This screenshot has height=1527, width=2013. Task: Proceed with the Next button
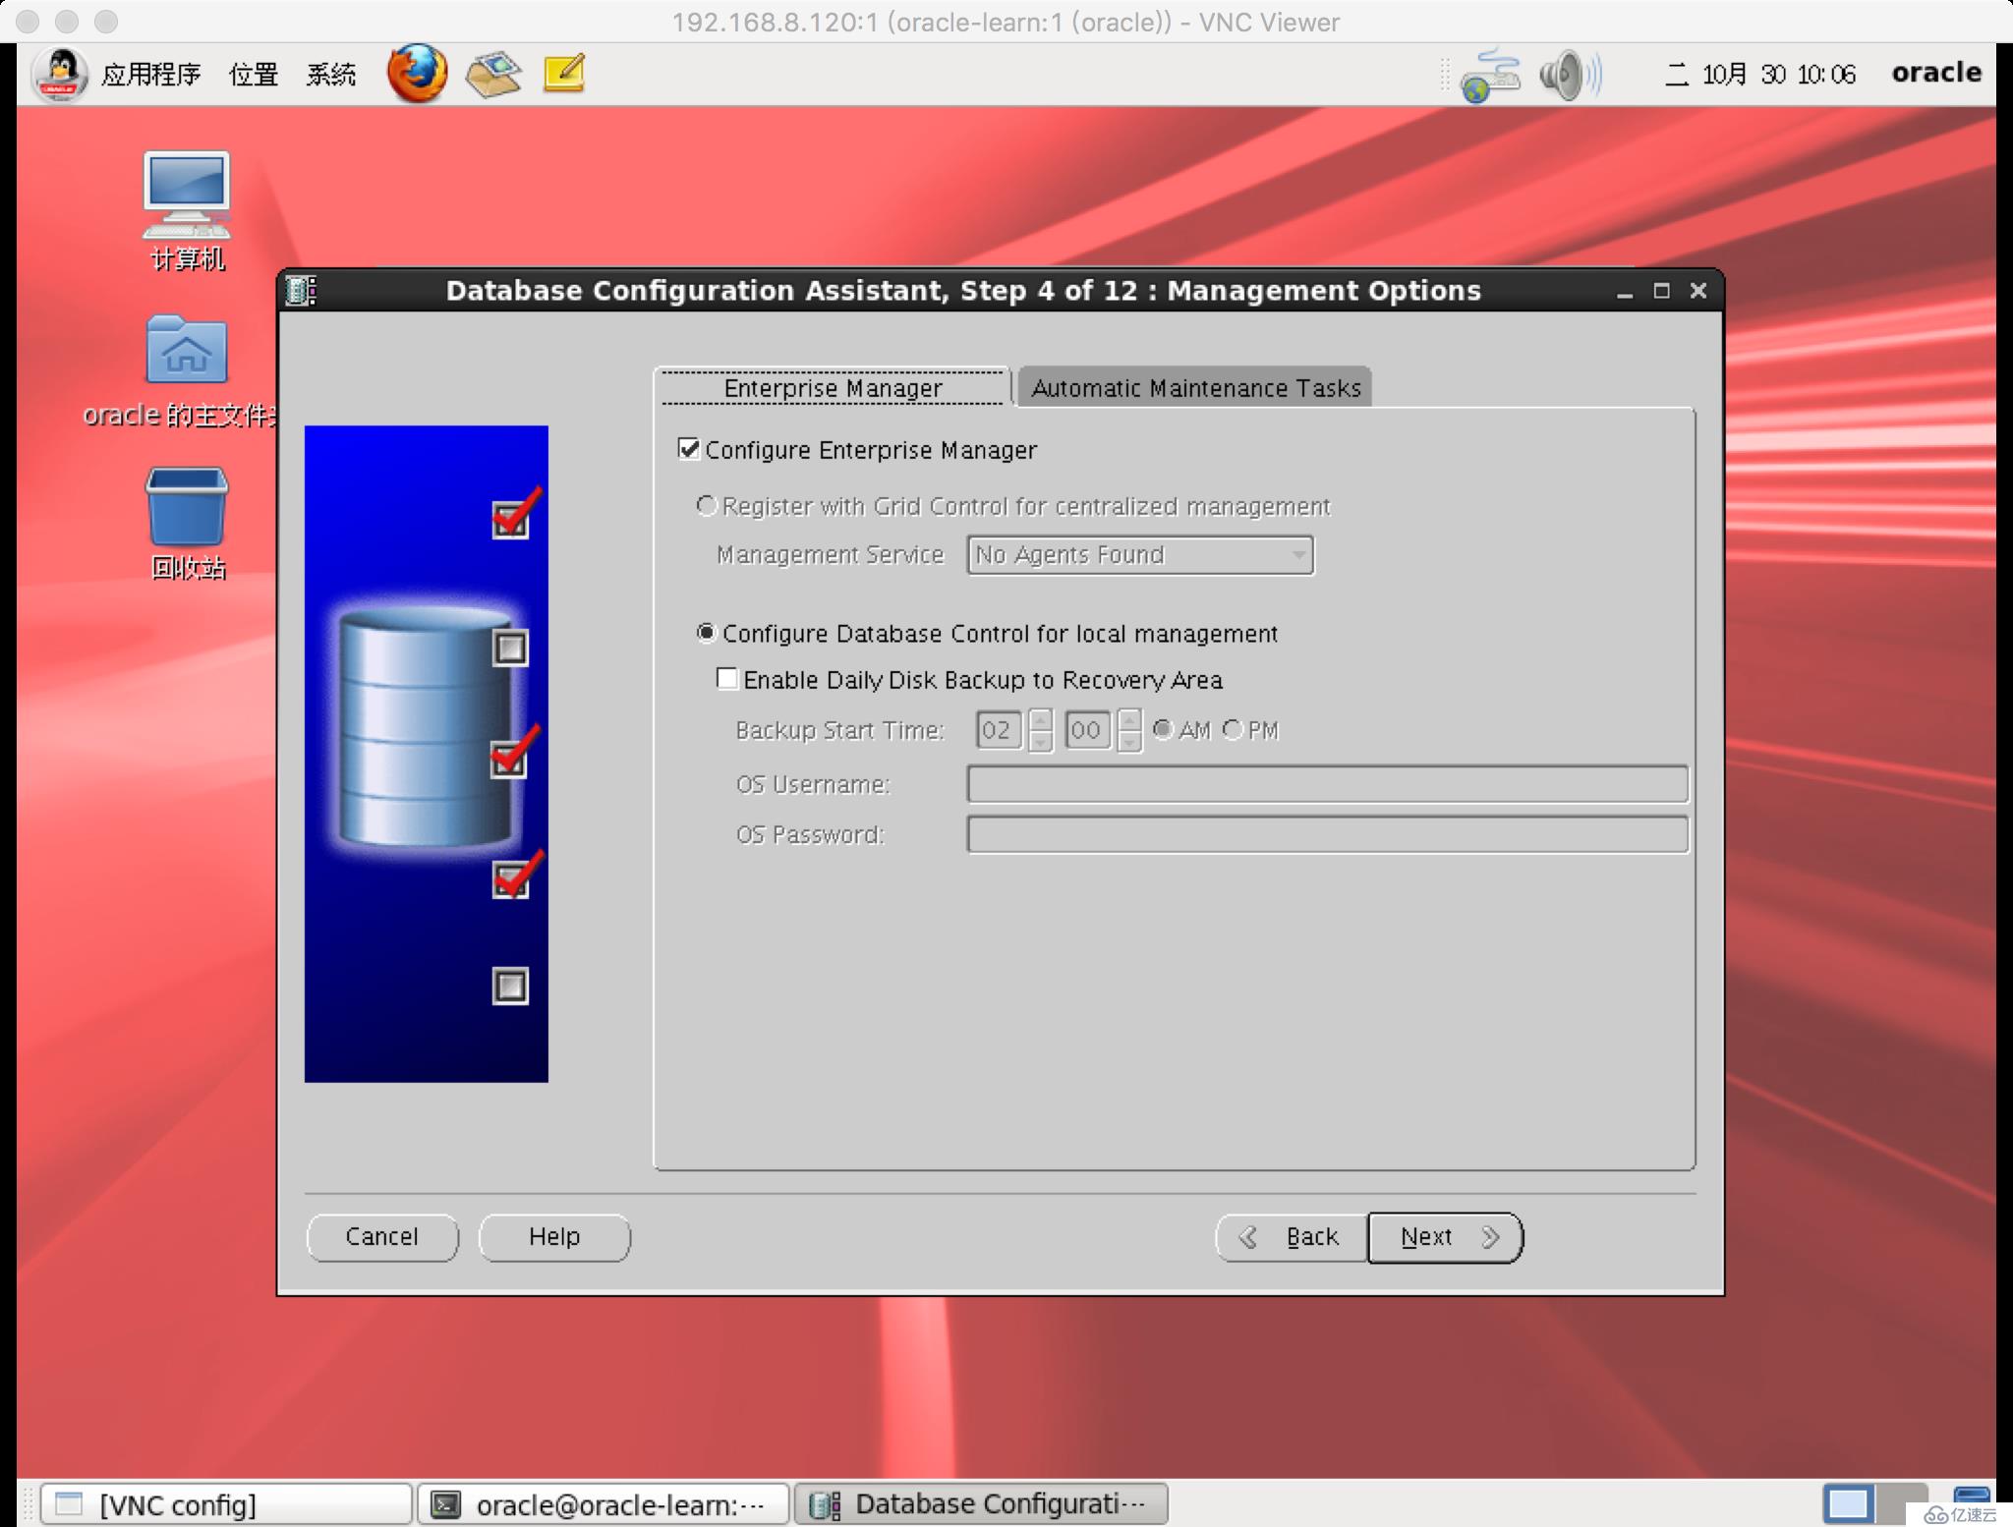coord(1445,1237)
